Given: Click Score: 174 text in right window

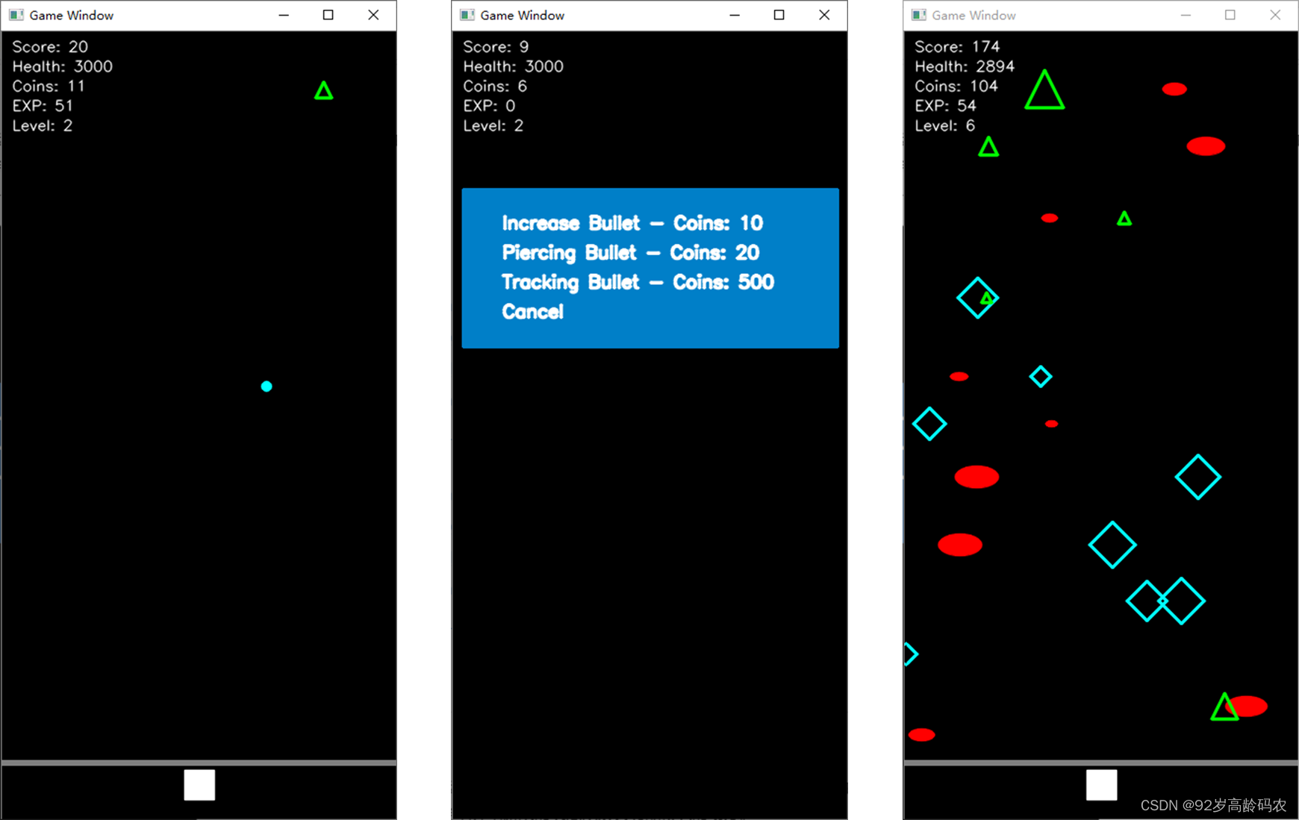Looking at the screenshot, I should coord(957,47).
